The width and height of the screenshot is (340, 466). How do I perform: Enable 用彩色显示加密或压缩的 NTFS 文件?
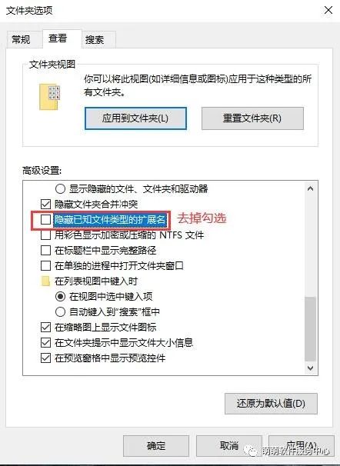(45, 235)
